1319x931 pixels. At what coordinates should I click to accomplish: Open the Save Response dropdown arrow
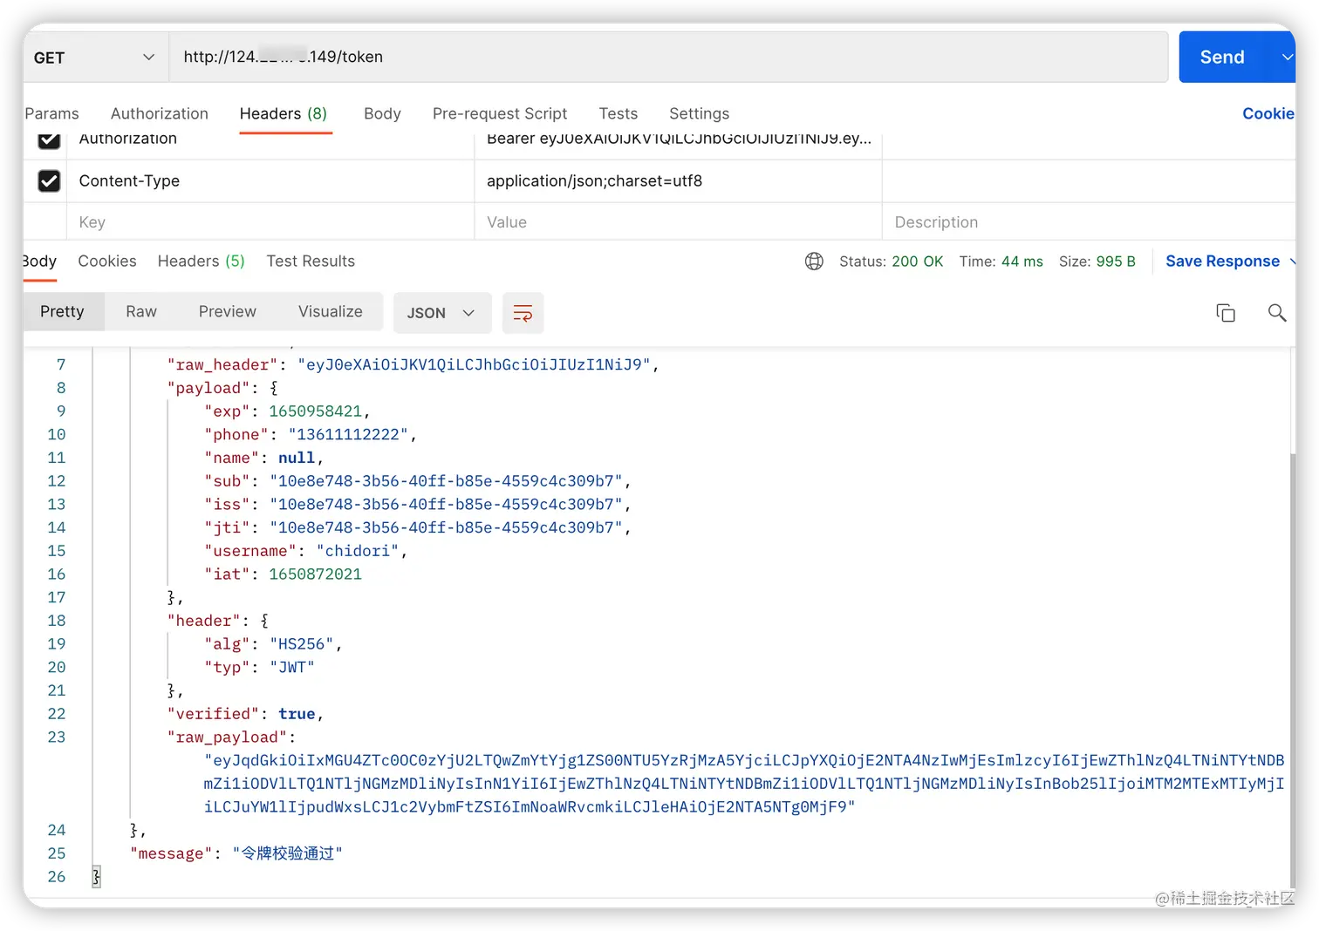coord(1292,262)
